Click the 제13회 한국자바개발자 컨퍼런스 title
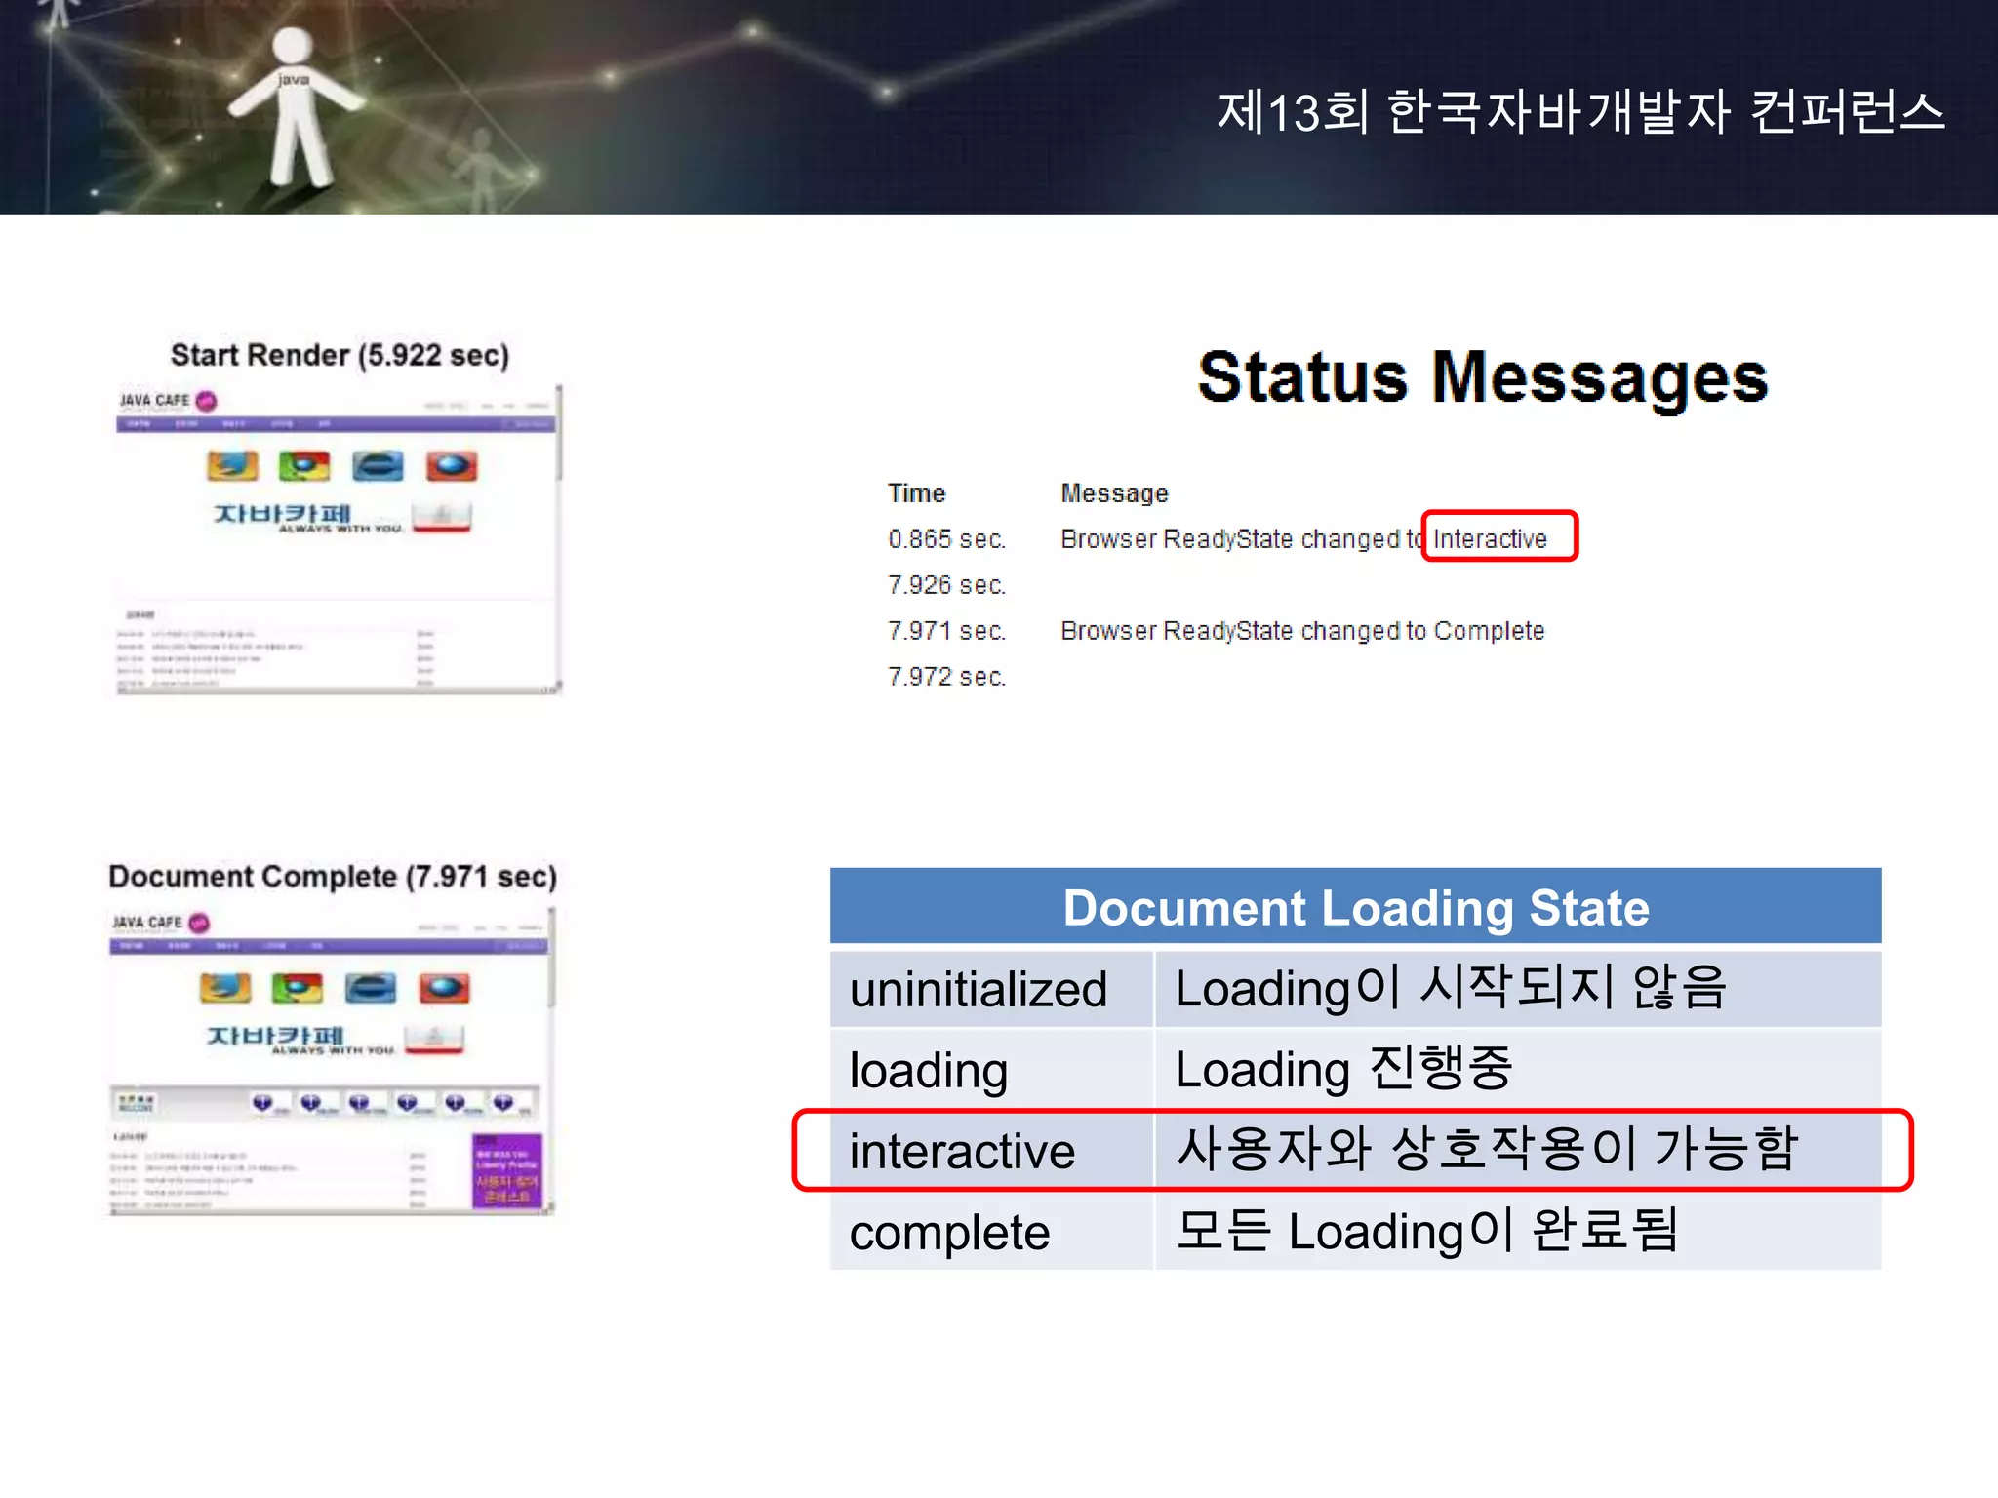 click(1580, 111)
